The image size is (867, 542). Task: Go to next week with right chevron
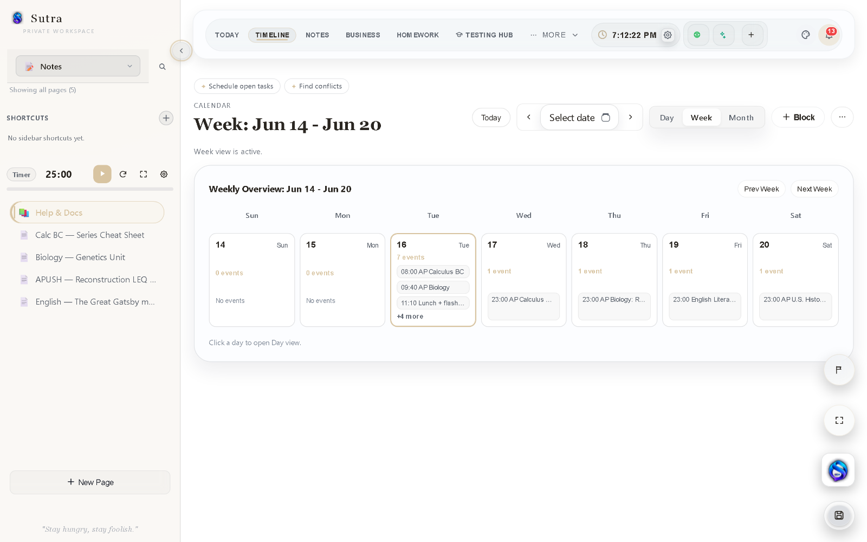630,117
